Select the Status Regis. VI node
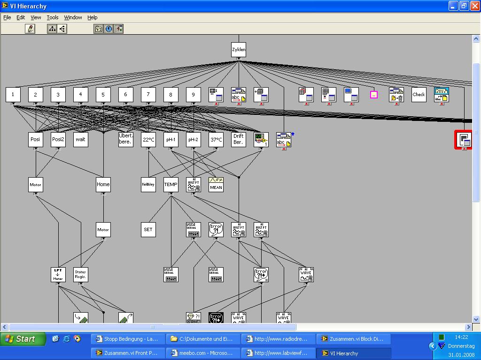This screenshot has width=481, height=360. click(x=81, y=275)
